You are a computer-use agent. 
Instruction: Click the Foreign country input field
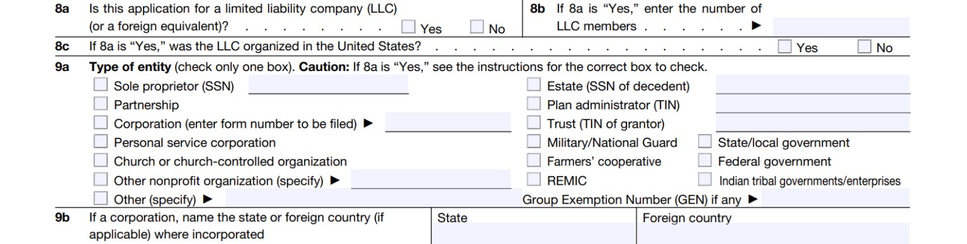pyautogui.click(x=773, y=233)
